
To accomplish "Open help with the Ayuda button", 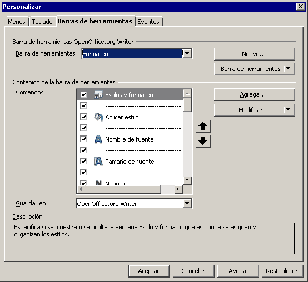I will click(238, 271).
